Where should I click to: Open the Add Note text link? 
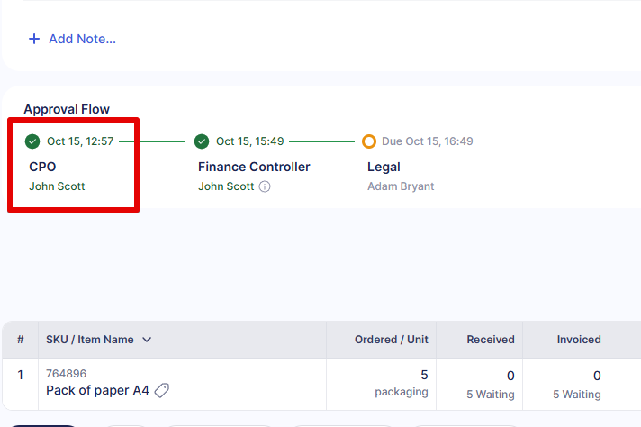(82, 39)
